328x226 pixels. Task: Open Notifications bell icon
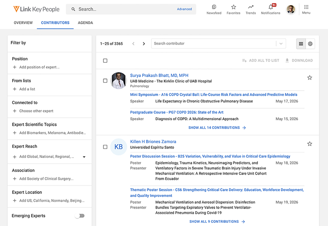pyautogui.click(x=270, y=7)
